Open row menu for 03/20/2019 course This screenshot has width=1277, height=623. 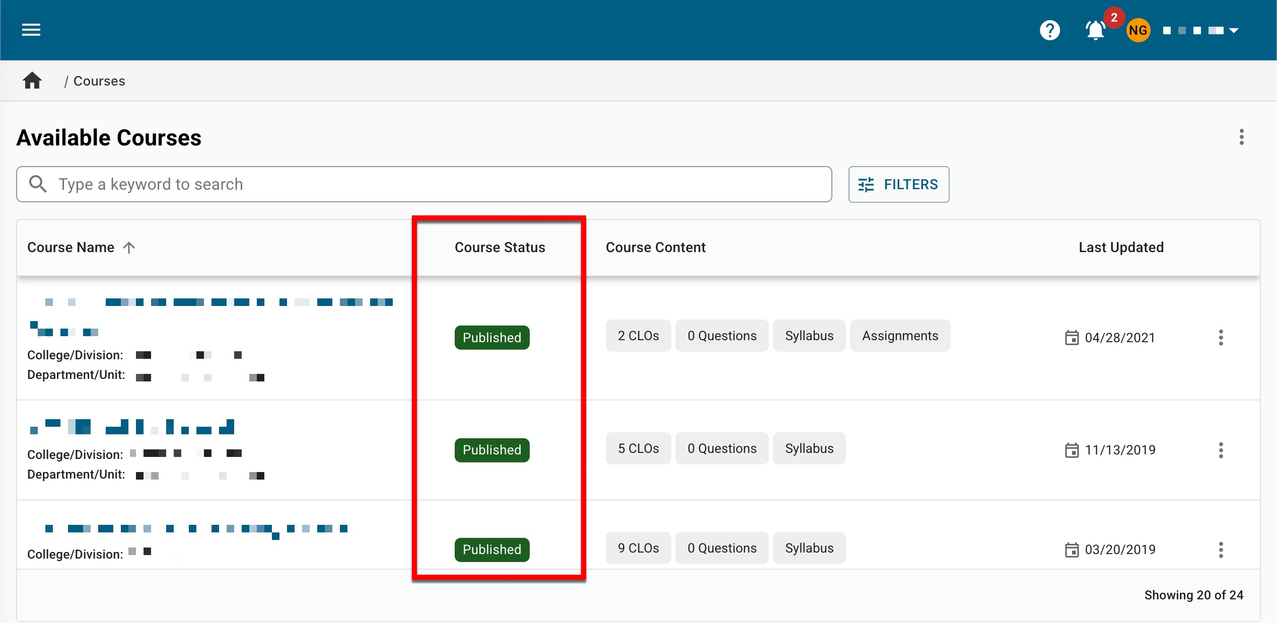click(x=1221, y=550)
